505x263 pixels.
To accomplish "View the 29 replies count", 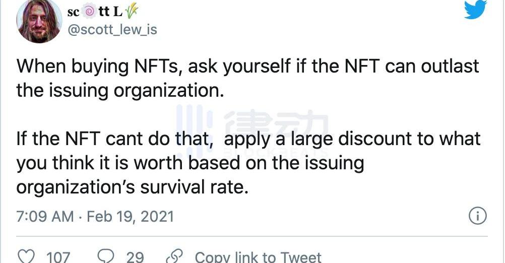I will tap(135, 256).
